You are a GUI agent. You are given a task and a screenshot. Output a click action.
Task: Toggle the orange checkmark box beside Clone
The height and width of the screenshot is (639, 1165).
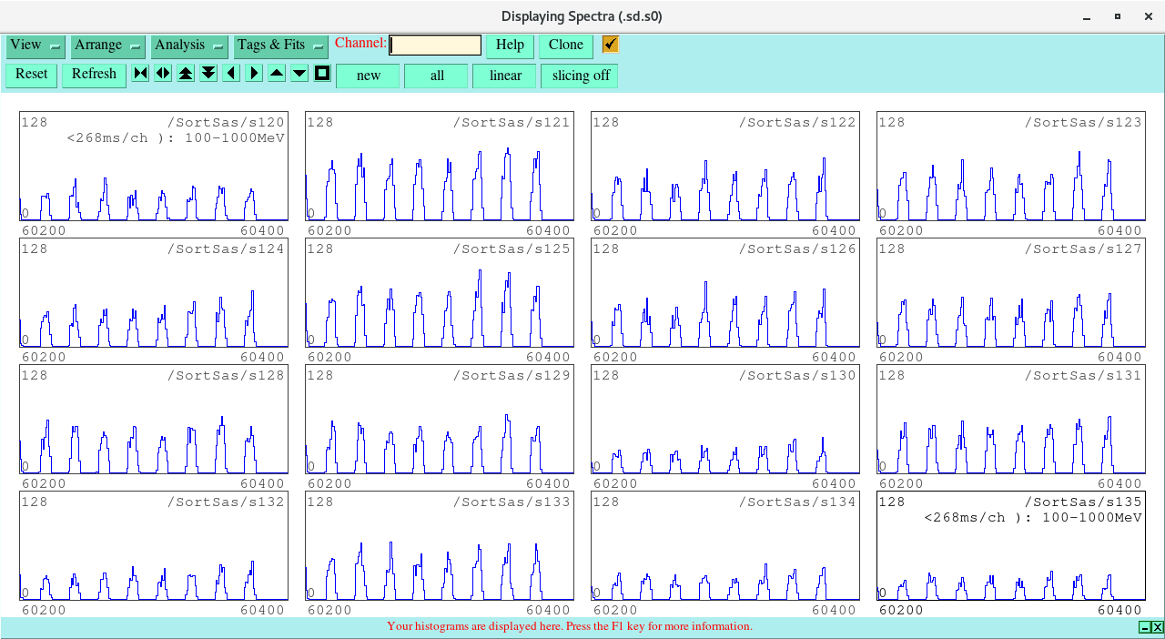[x=610, y=45]
